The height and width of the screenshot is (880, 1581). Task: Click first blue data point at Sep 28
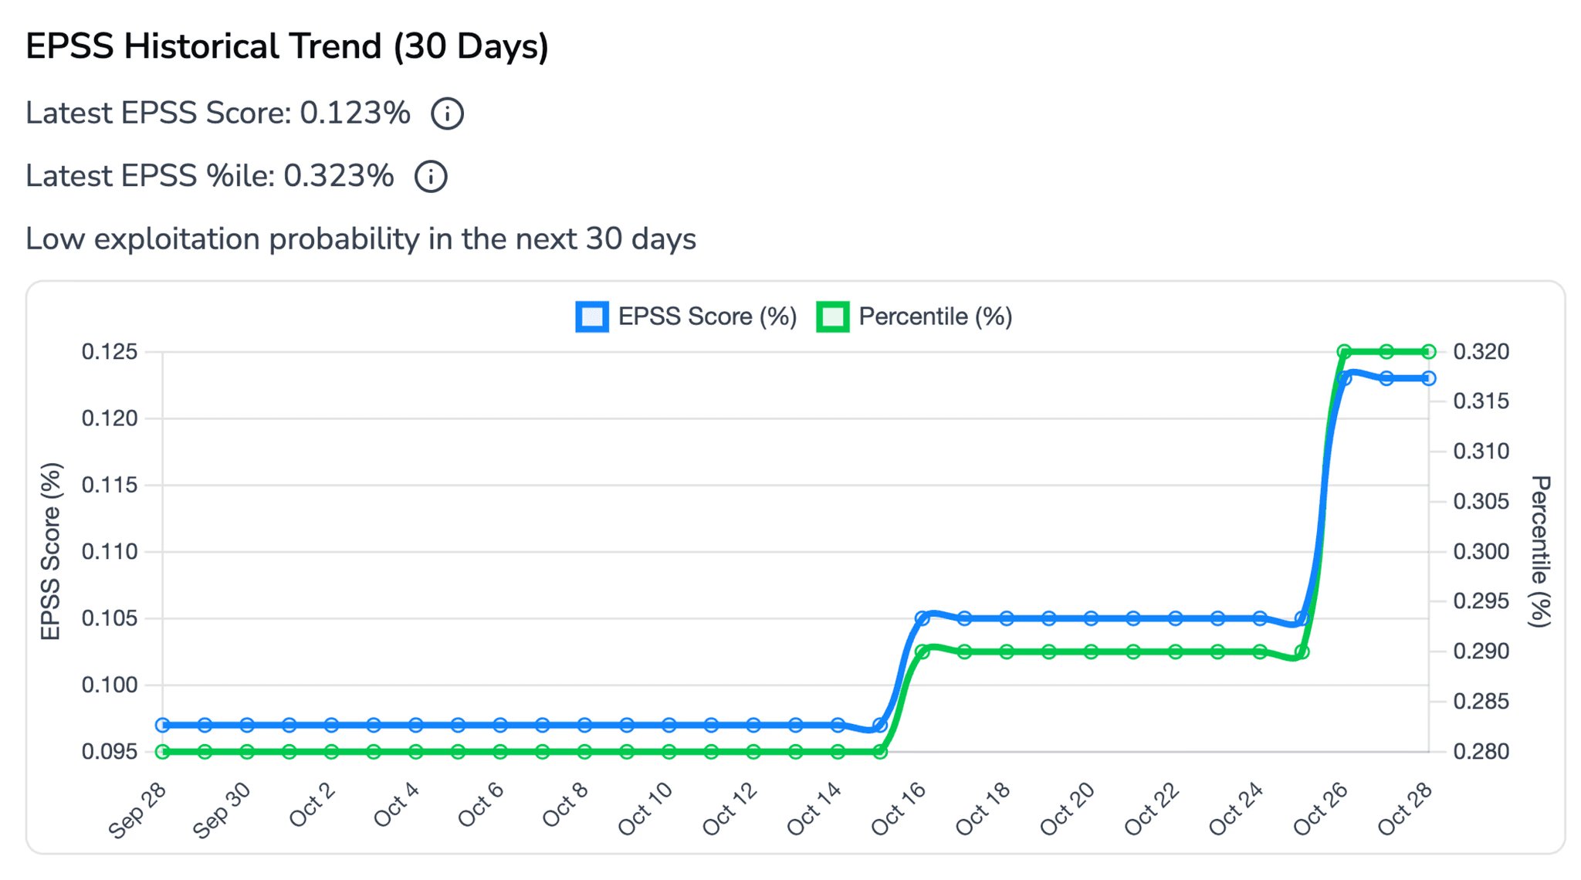[163, 725]
